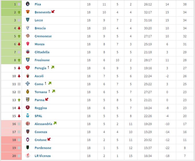Click the Monza team logo
This screenshot has height=161, width=195.
point(28,44)
